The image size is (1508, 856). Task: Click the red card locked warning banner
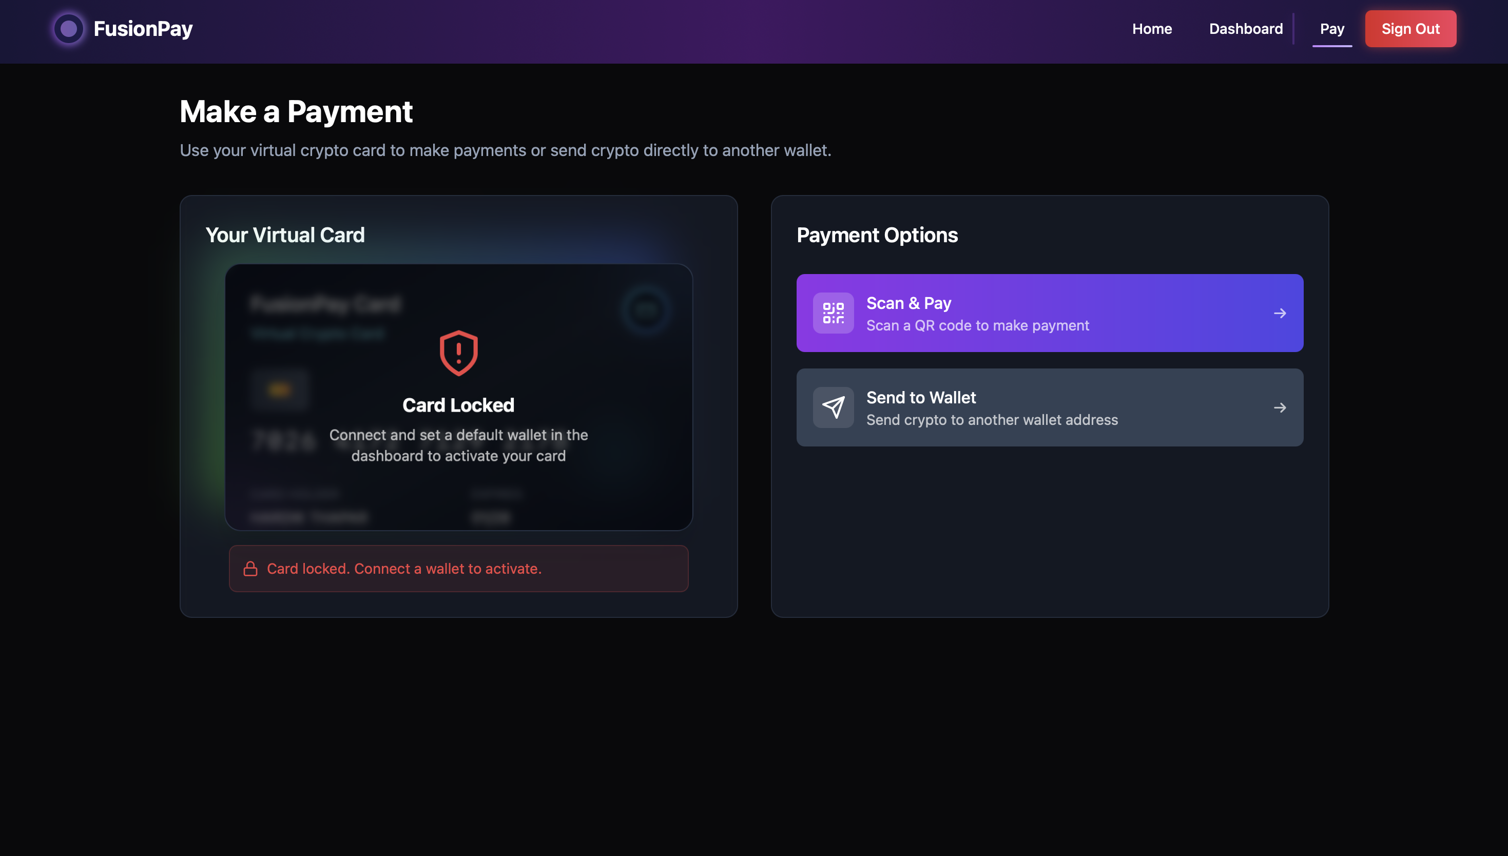[458, 569]
